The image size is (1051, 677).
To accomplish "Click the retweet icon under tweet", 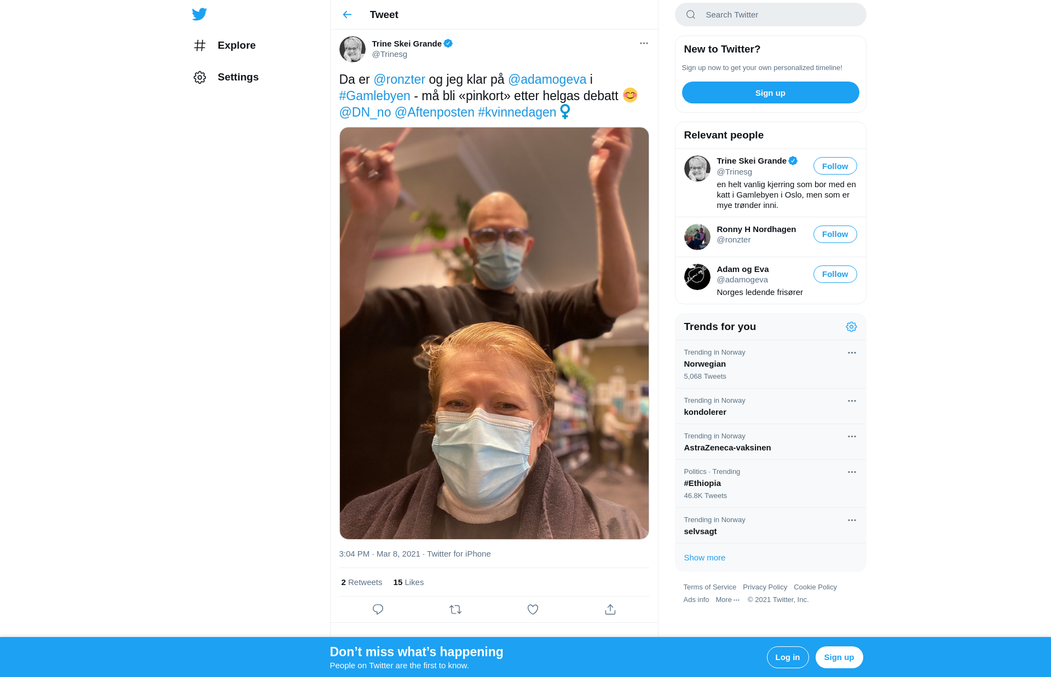I will tap(455, 609).
